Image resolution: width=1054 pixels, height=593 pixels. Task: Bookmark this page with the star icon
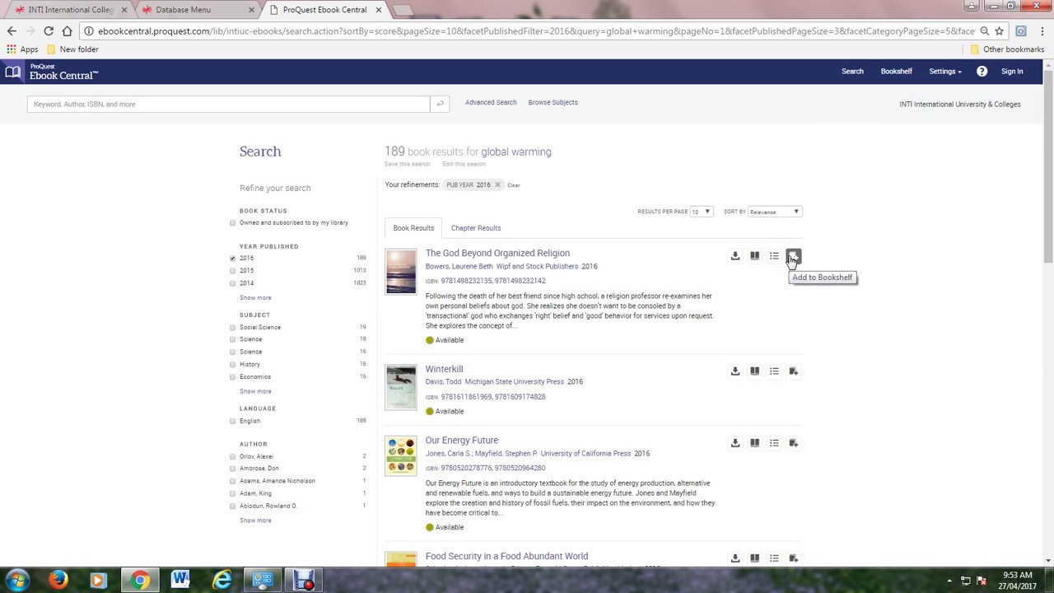pyautogui.click(x=999, y=31)
